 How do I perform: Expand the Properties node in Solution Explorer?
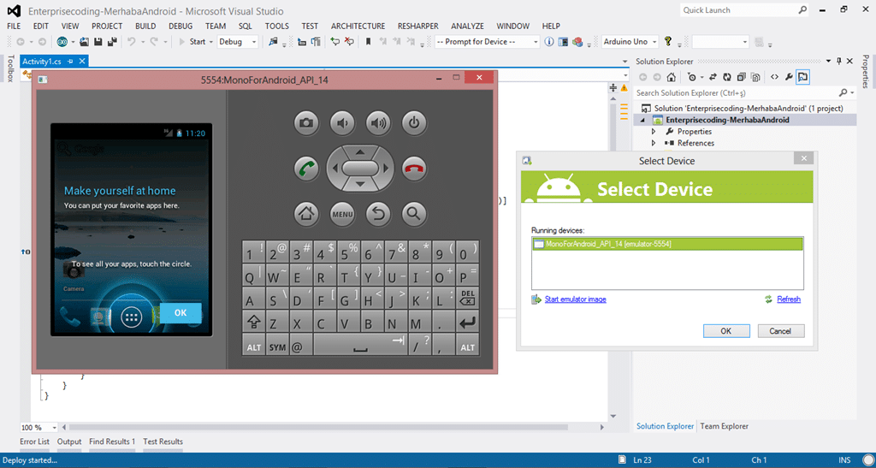pyautogui.click(x=654, y=132)
